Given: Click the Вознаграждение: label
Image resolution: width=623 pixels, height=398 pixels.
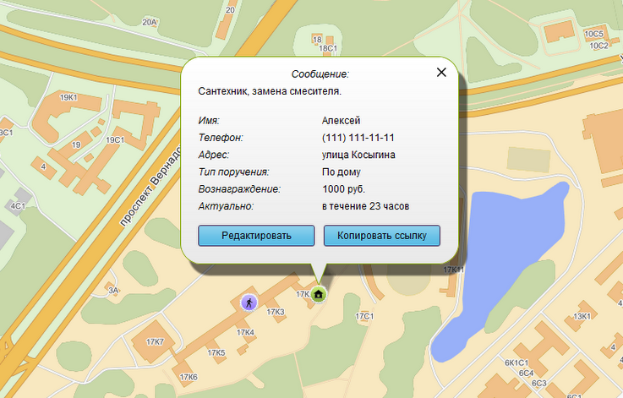Looking at the screenshot, I should coord(239,189).
